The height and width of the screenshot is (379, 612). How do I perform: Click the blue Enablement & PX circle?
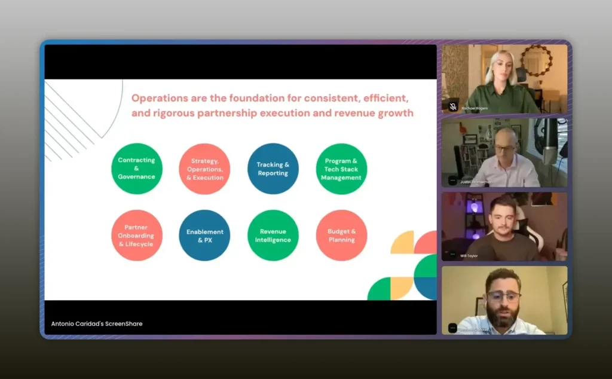204,236
